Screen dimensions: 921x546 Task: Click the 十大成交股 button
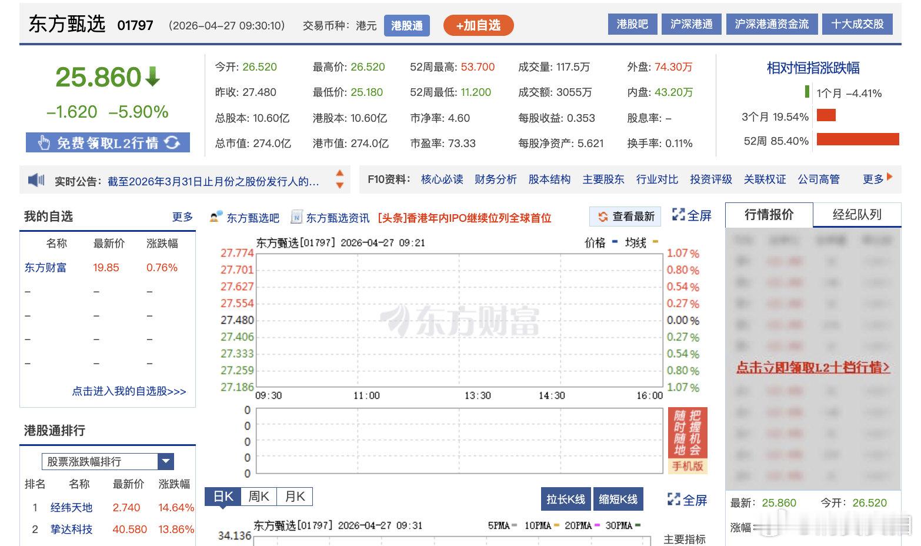pos(857,24)
